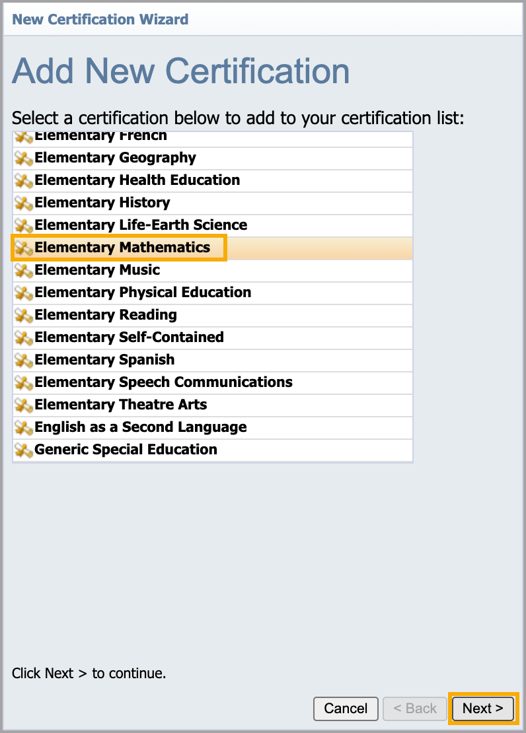Screen dimensions: 526x733
Task: Select the Elementary Theatre Arts text label
Action: [120, 405]
